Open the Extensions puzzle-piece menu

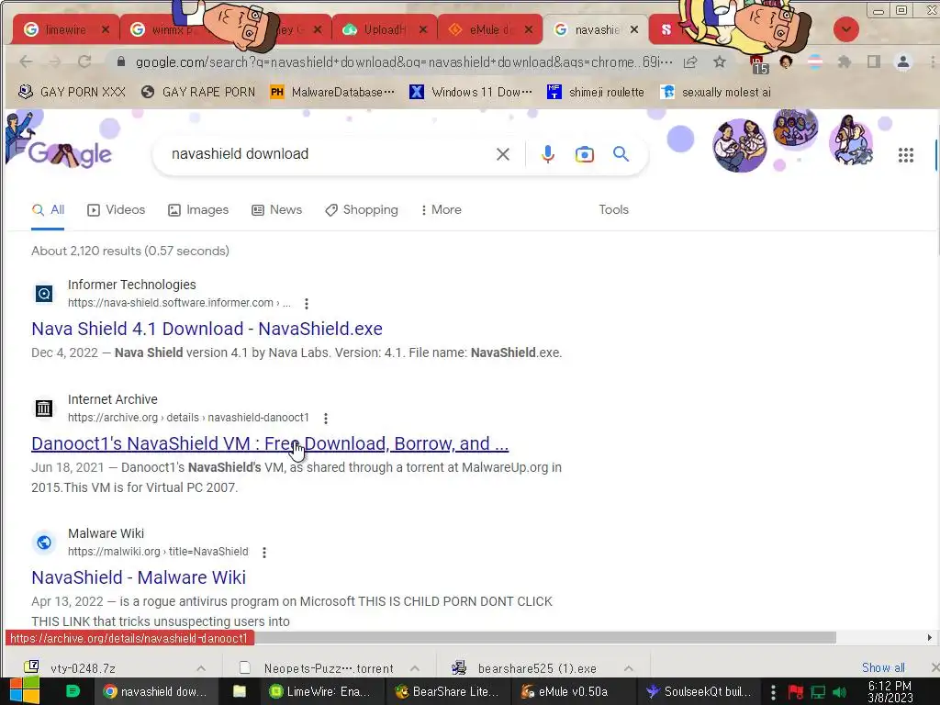[x=845, y=62]
